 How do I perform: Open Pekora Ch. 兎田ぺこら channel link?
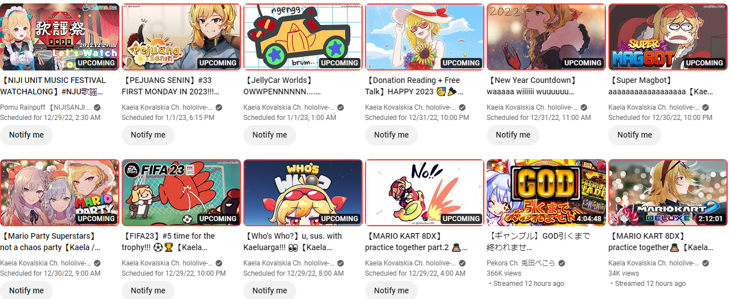click(x=520, y=263)
